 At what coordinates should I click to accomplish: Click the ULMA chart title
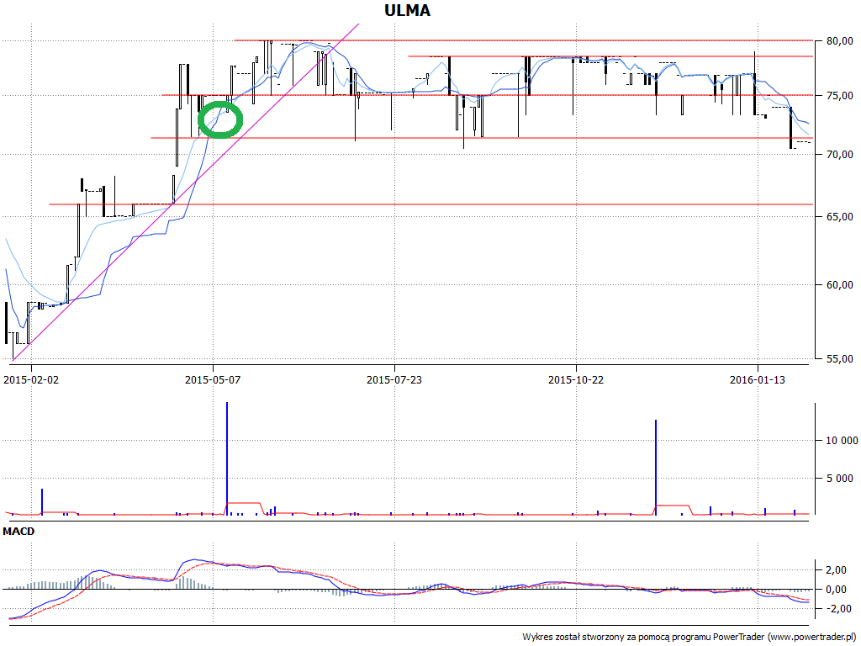[x=407, y=10]
